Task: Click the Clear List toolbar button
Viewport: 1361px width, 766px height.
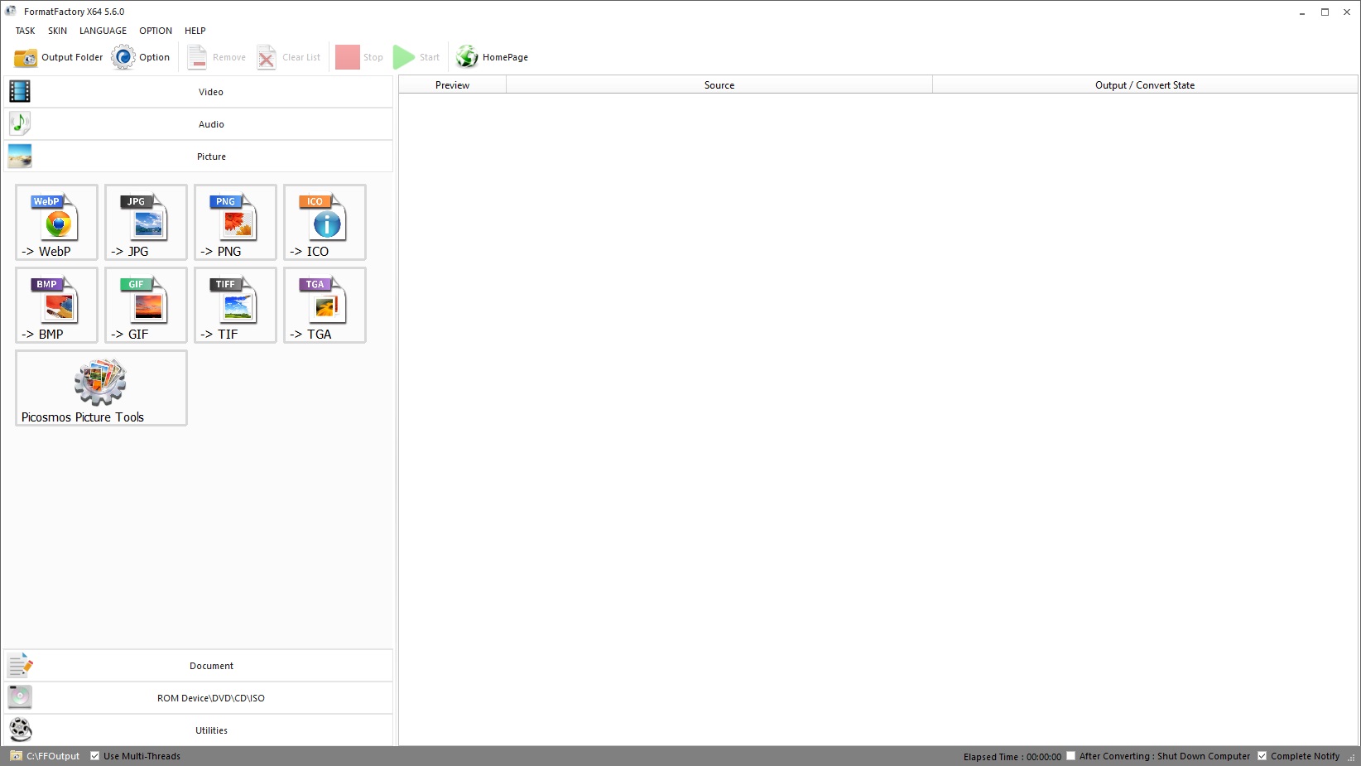Action: click(x=289, y=57)
